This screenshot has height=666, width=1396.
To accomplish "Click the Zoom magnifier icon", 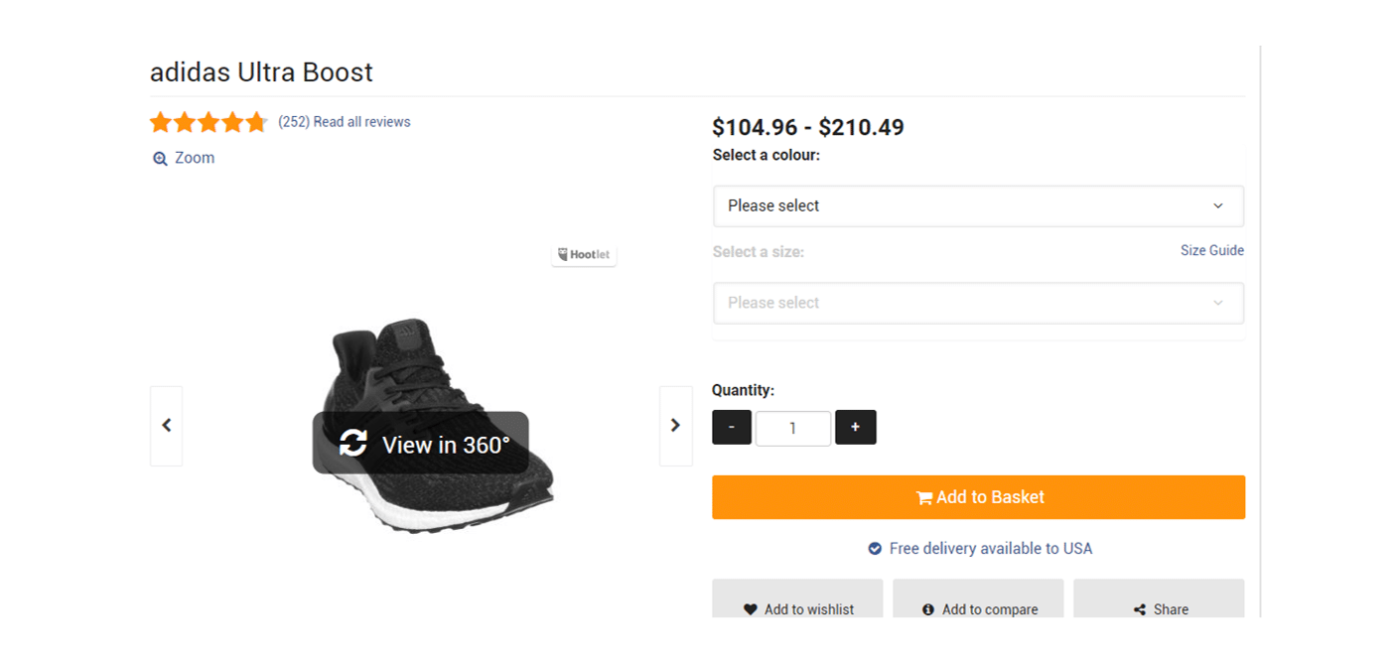I will coord(161,158).
